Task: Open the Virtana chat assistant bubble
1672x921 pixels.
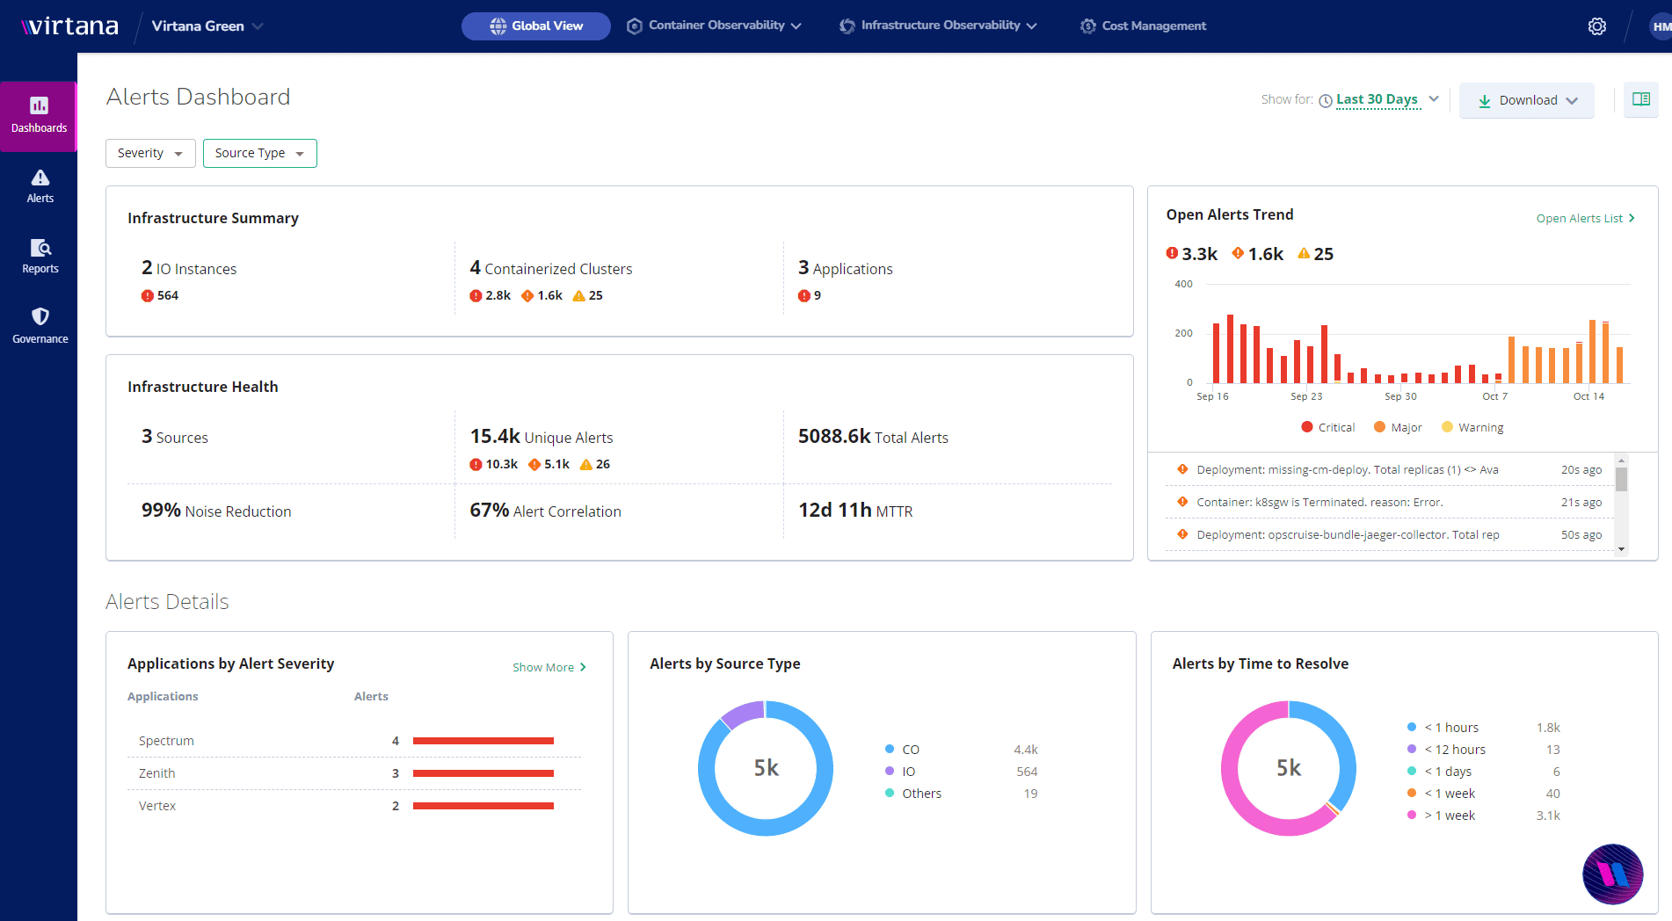Action: 1612,874
